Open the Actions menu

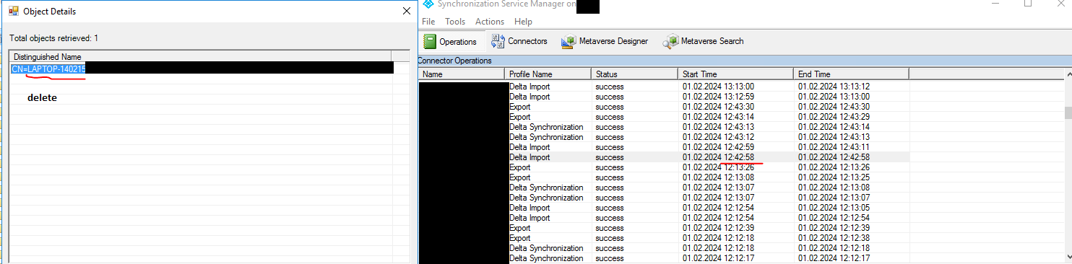tap(490, 22)
